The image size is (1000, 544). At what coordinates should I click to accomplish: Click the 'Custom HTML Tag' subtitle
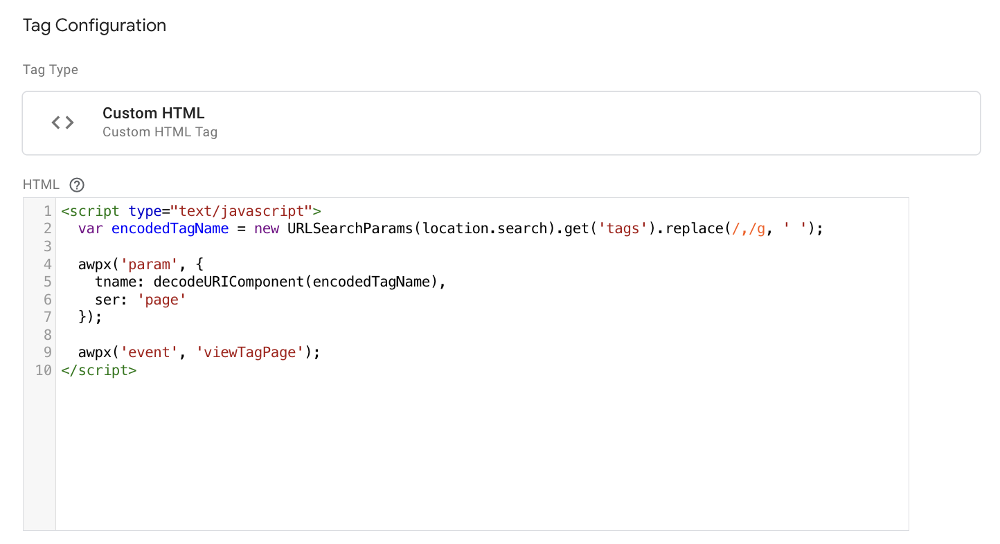(160, 132)
